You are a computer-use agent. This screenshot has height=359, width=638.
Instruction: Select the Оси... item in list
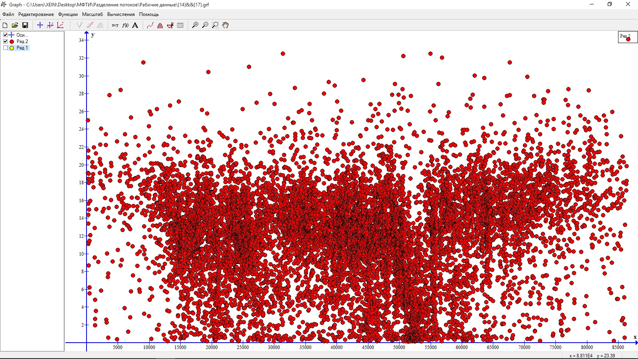tap(22, 35)
